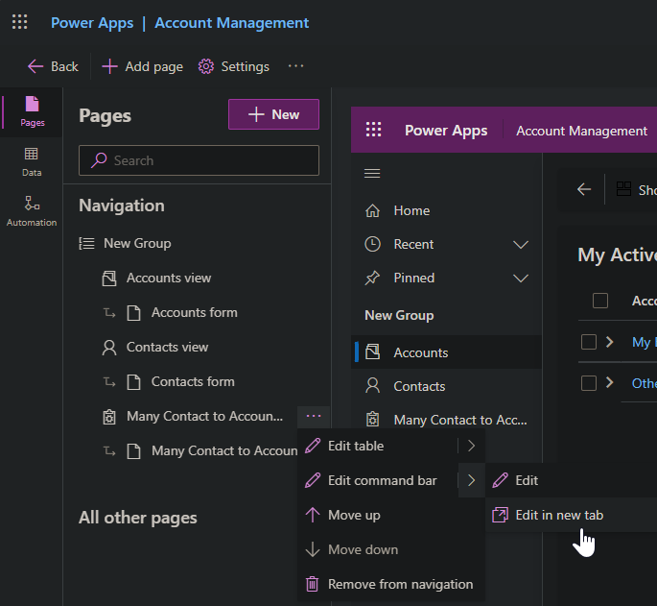
Task: Click the Show chart icon in preview
Action: (x=623, y=189)
